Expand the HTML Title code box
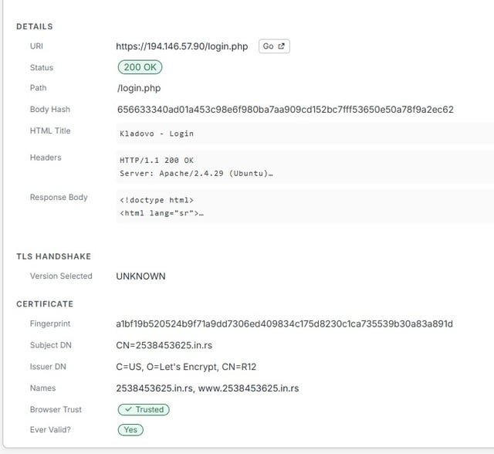The width and height of the screenshot is (494, 454). pos(304,134)
